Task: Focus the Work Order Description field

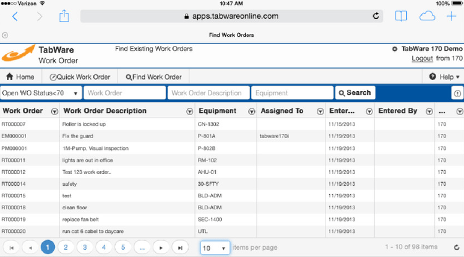Action: [x=208, y=93]
